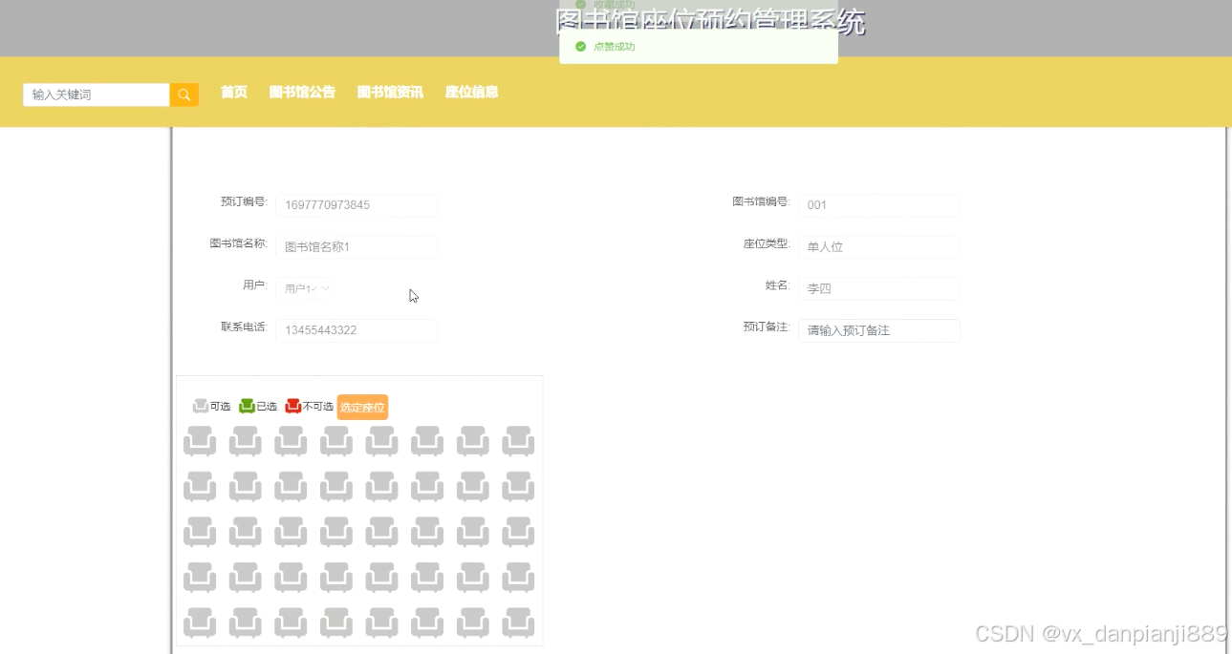Select the third seat in the second row
Image resolution: width=1232 pixels, height=654 pixels.
(x=291, y=486)
